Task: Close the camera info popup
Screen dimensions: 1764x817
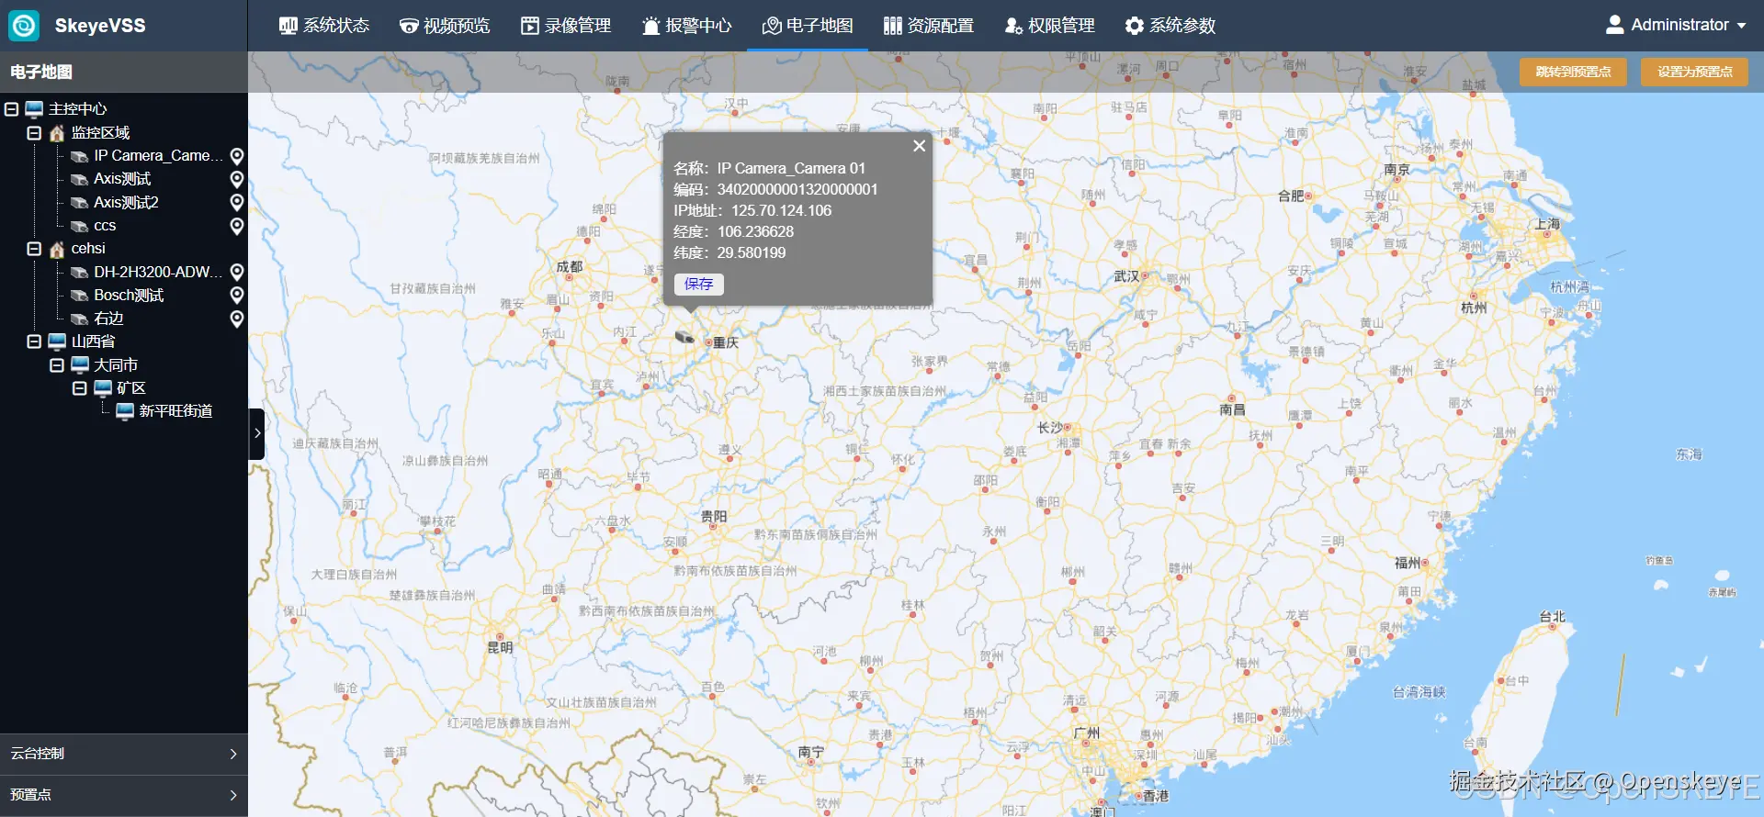Action: pos(919,146)
